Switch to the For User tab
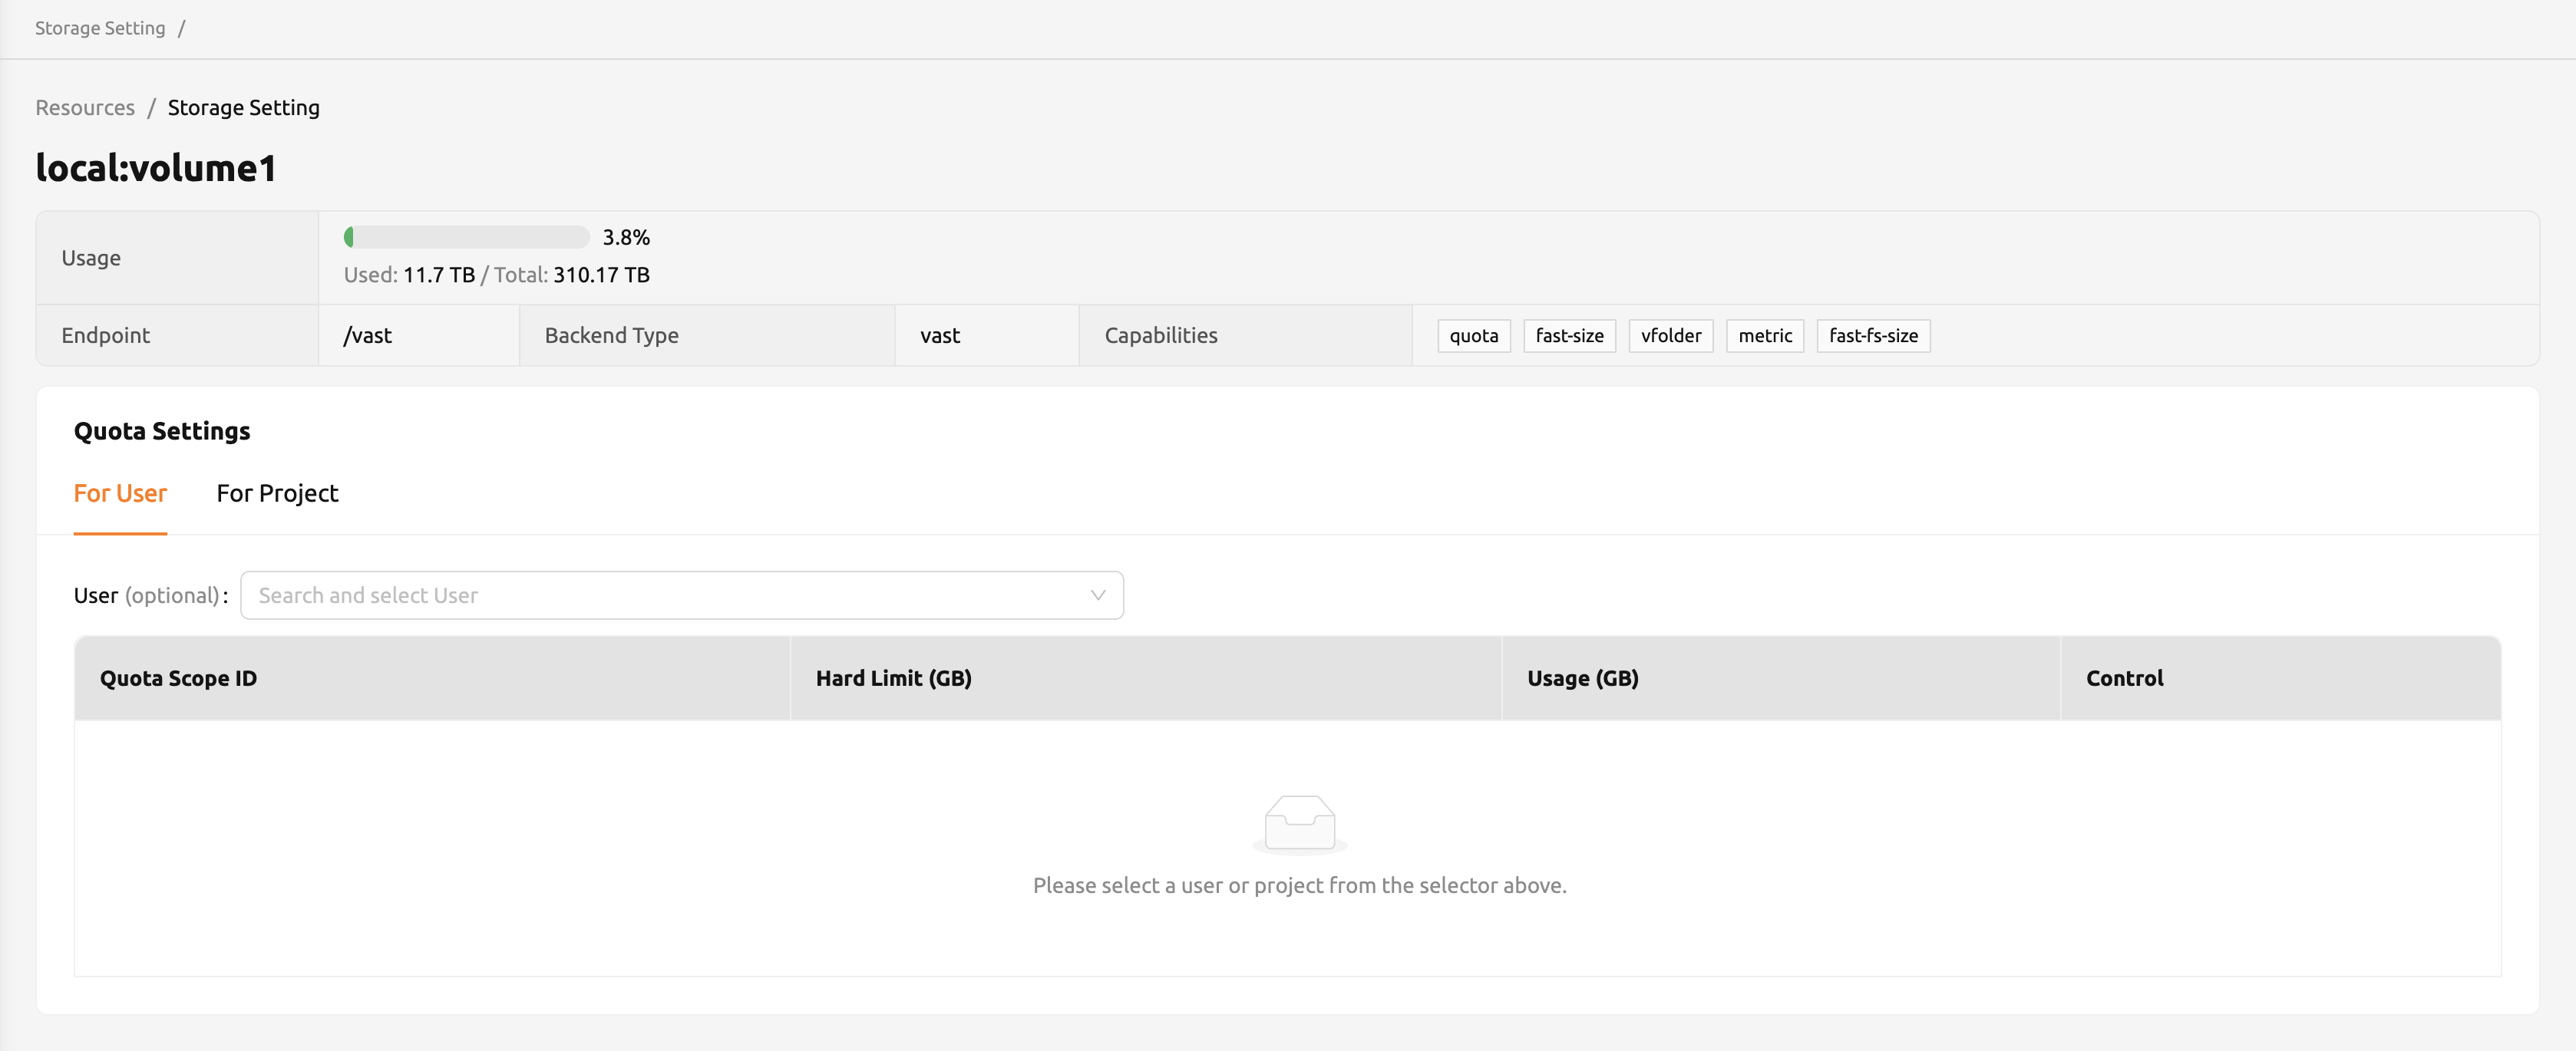Image resolution: width=2576 pixels, height=1051 pixels. (120, 493)
